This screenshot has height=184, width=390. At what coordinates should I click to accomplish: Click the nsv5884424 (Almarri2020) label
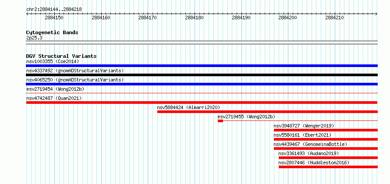[x=188, y=107]
